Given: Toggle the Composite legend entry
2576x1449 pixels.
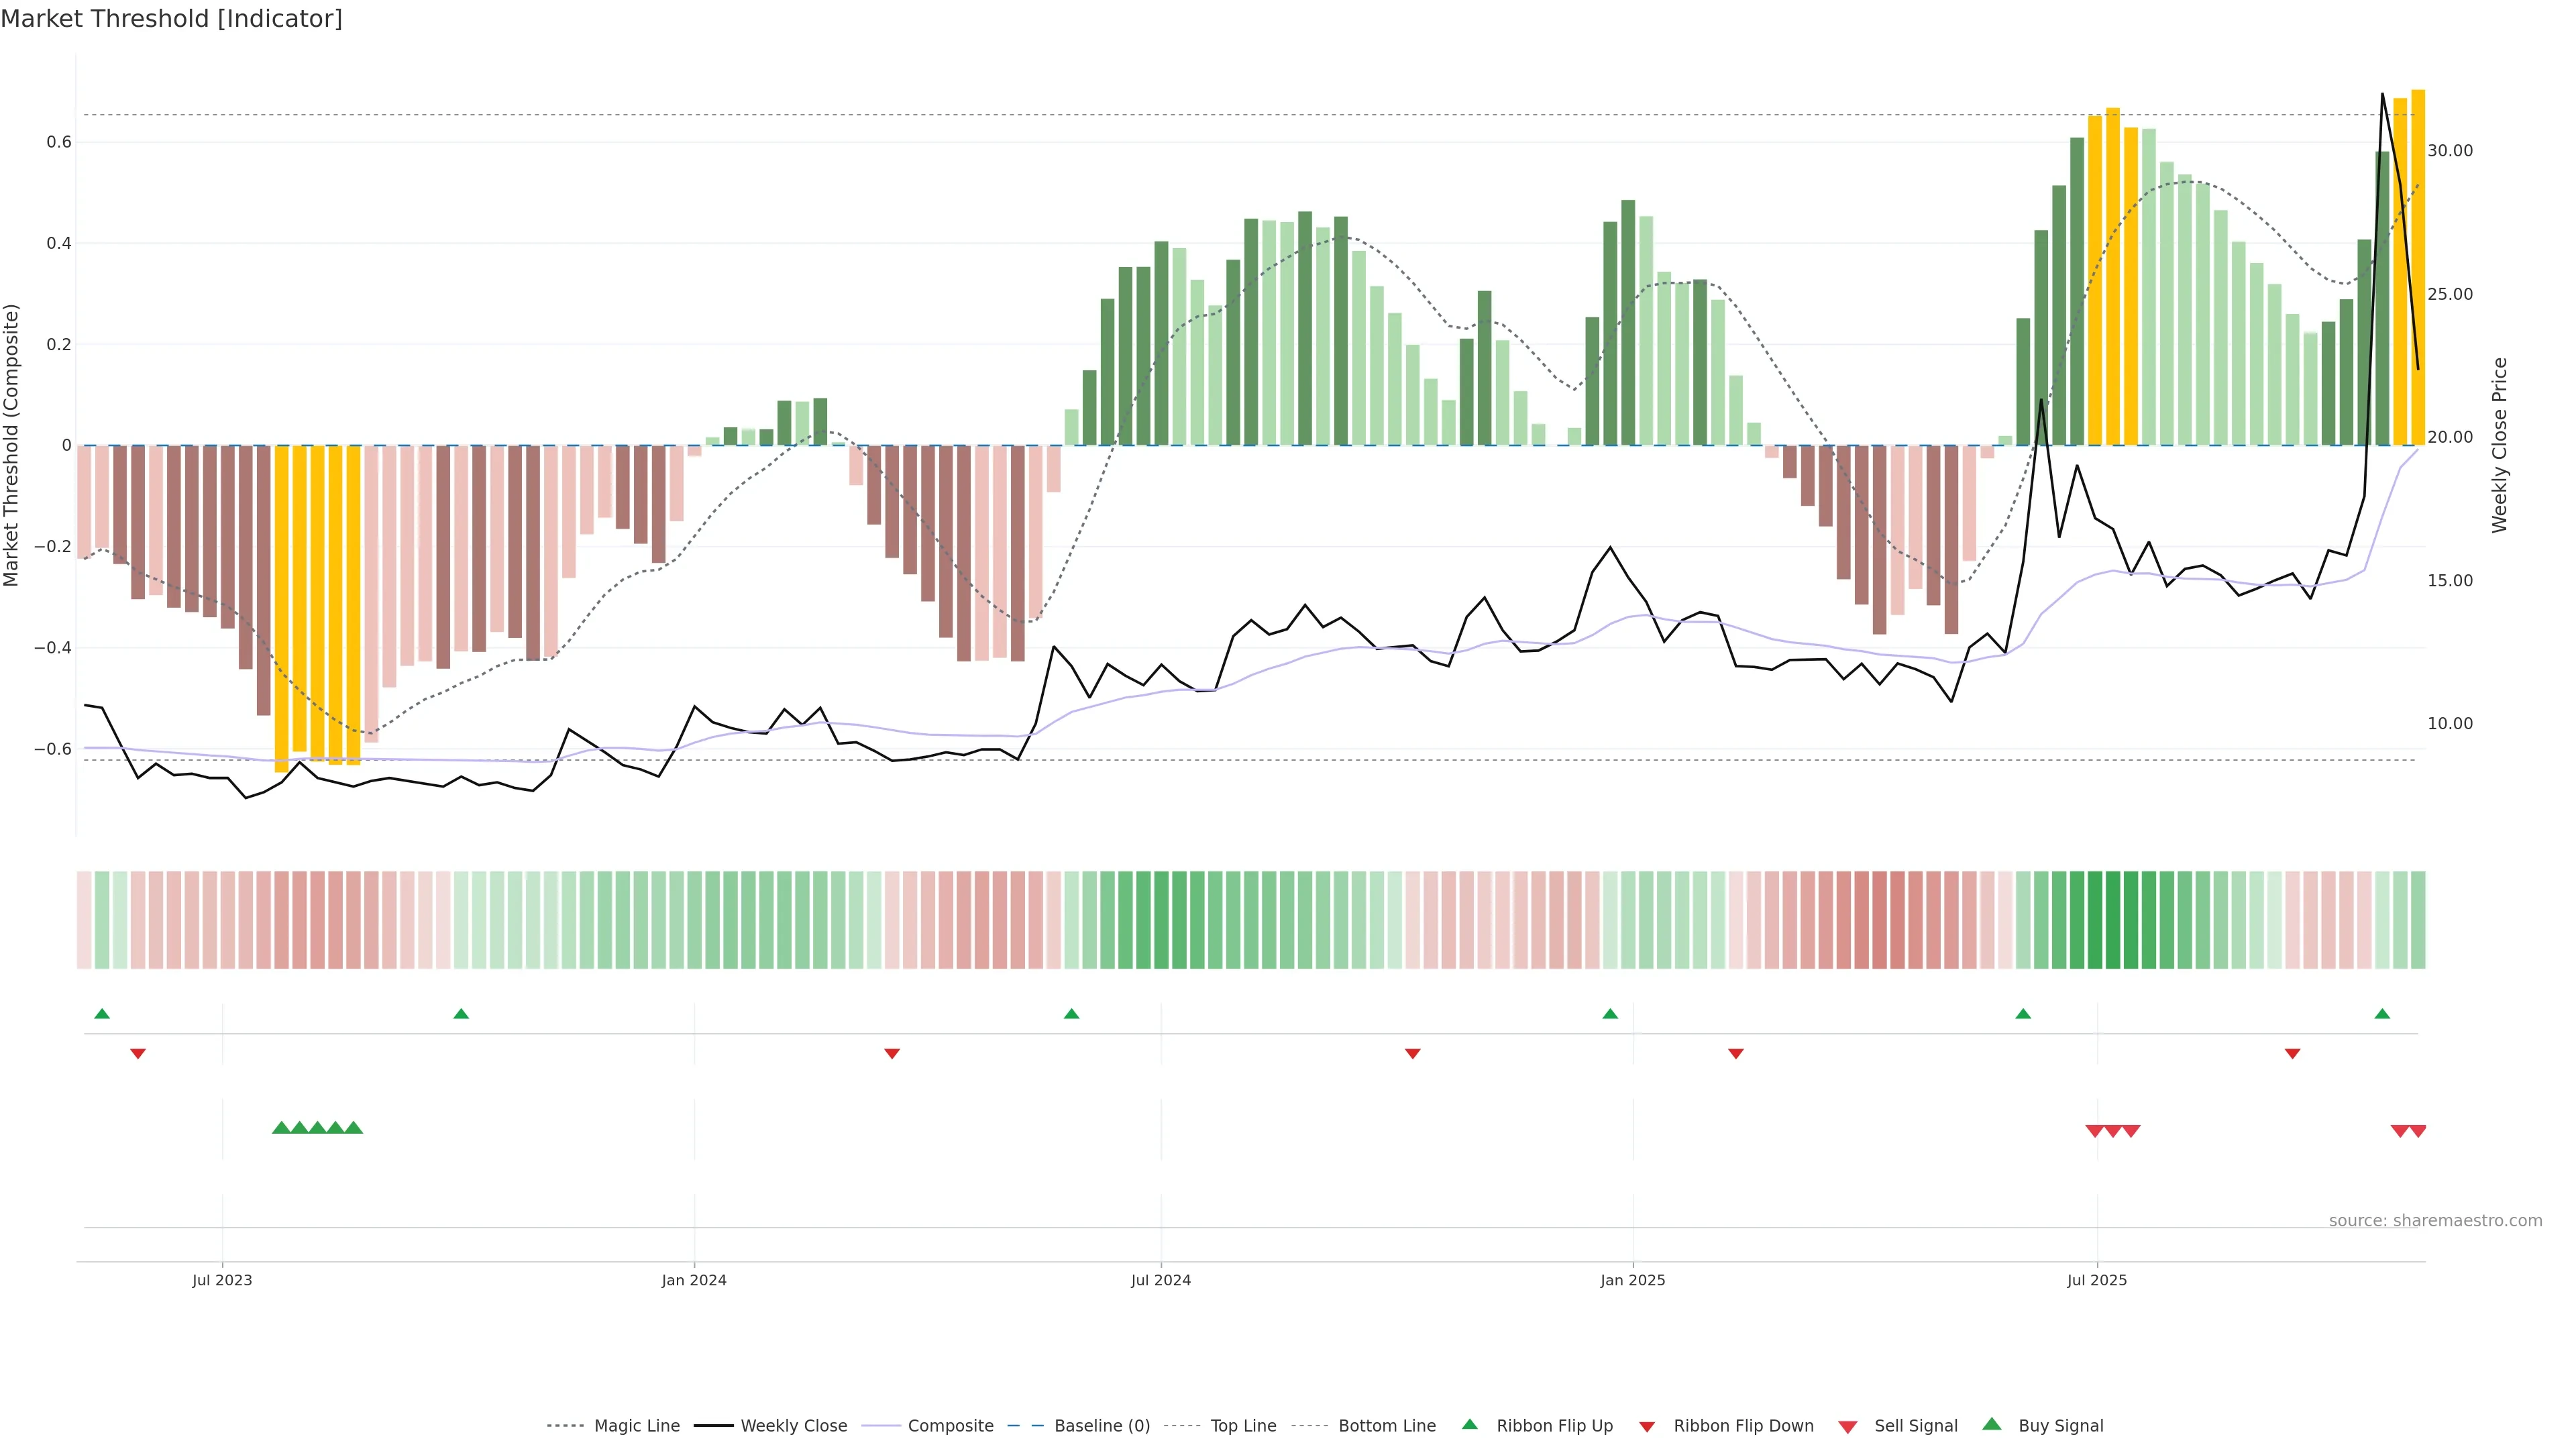Looking at the screenshot, I should tap(950, 1426).
